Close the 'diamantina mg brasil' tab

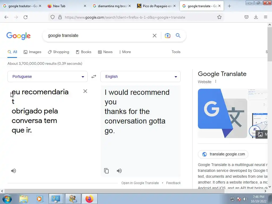[130, 6]
